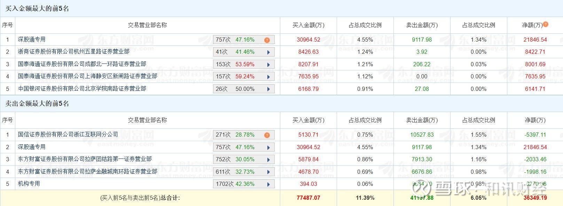Viewport: 563px width, 206px height.
Task: Expand arrow for 中国银河北京学院南路证券营业部 row
Action: (x=268, y=89)
